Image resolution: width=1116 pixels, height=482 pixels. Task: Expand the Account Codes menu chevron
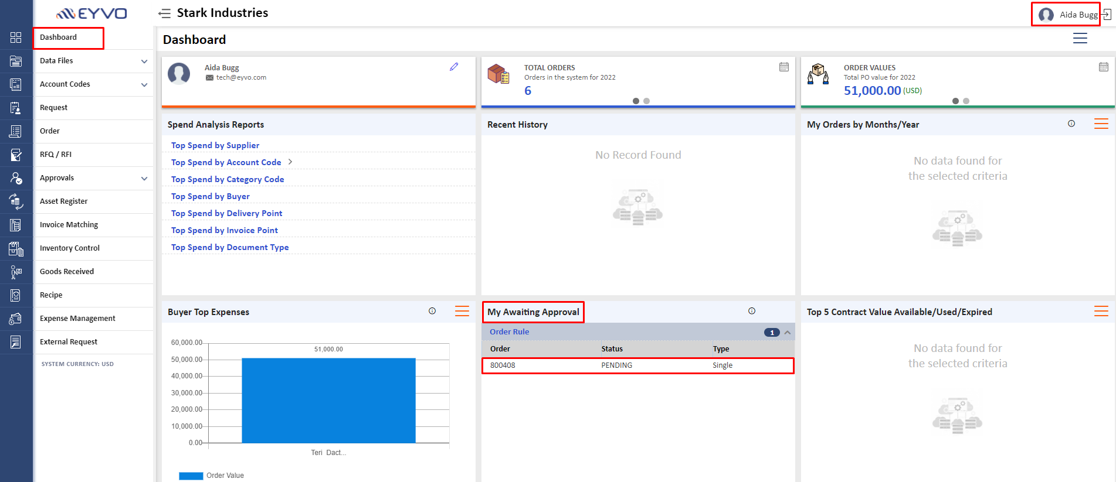[144, 85]
